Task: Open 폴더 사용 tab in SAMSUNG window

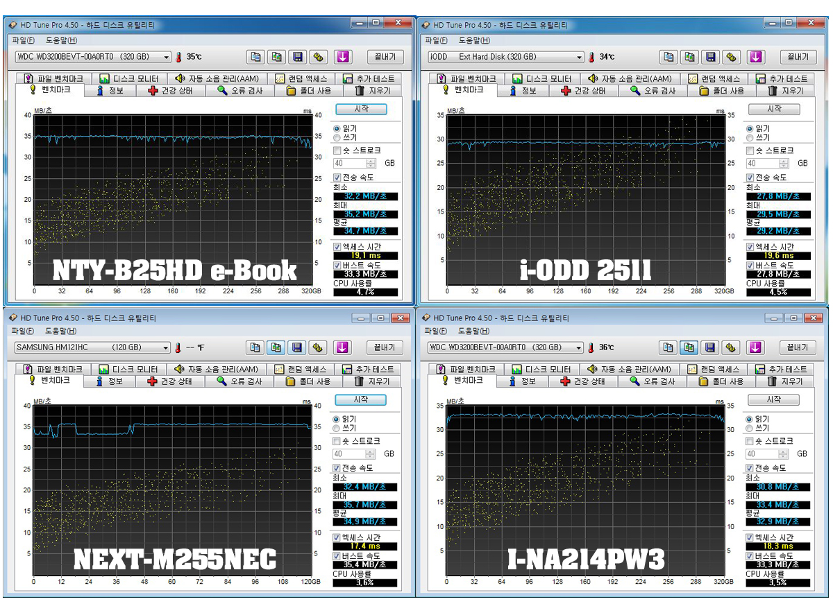Action: (x=308, y=381)
